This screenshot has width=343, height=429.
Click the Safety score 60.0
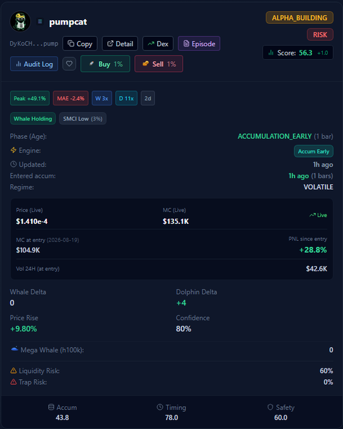[x=281, y=418]
